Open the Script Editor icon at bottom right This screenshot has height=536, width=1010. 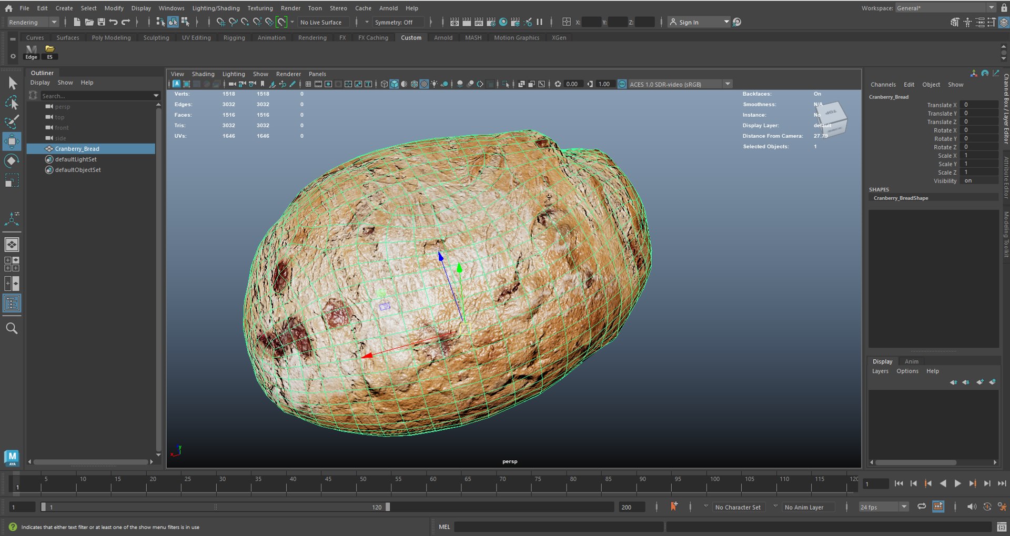pyautogui.click(x=1002, y=527)
